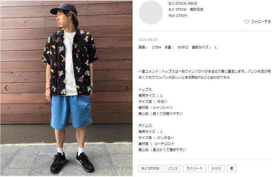Select the ストリート tag
The image size is (274, 177).
(x=195, y=168)
